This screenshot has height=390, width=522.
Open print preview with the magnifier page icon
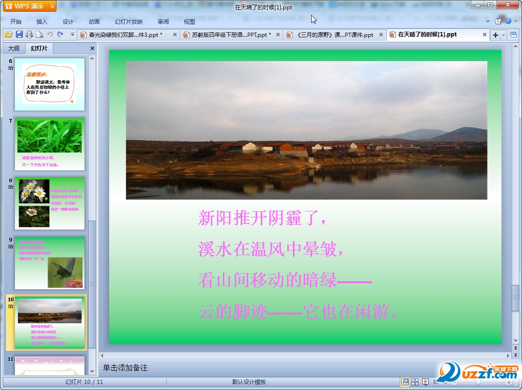[40, 35]
